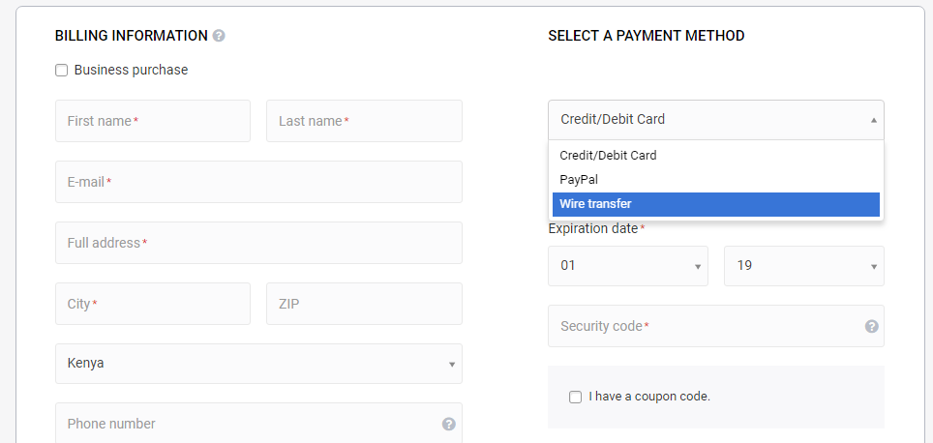The width and height of the screenshot is (933, 443).
Task: Click the City input field
Action: pyautogui.click(x=153, y=304)
